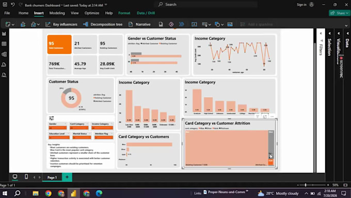Screen dimensions: 351x198
Task: Switch to the Home ribbon tab
Action: (x=24, y=13)
